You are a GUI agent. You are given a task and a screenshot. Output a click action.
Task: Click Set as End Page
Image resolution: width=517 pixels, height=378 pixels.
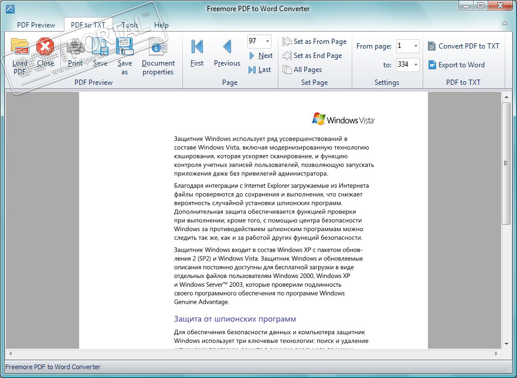point(312,56)
